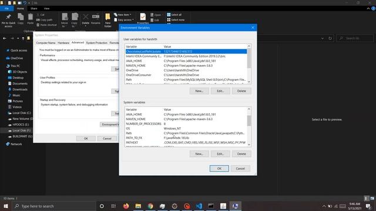Refresh the current Explorer folder

coord(330,38)
